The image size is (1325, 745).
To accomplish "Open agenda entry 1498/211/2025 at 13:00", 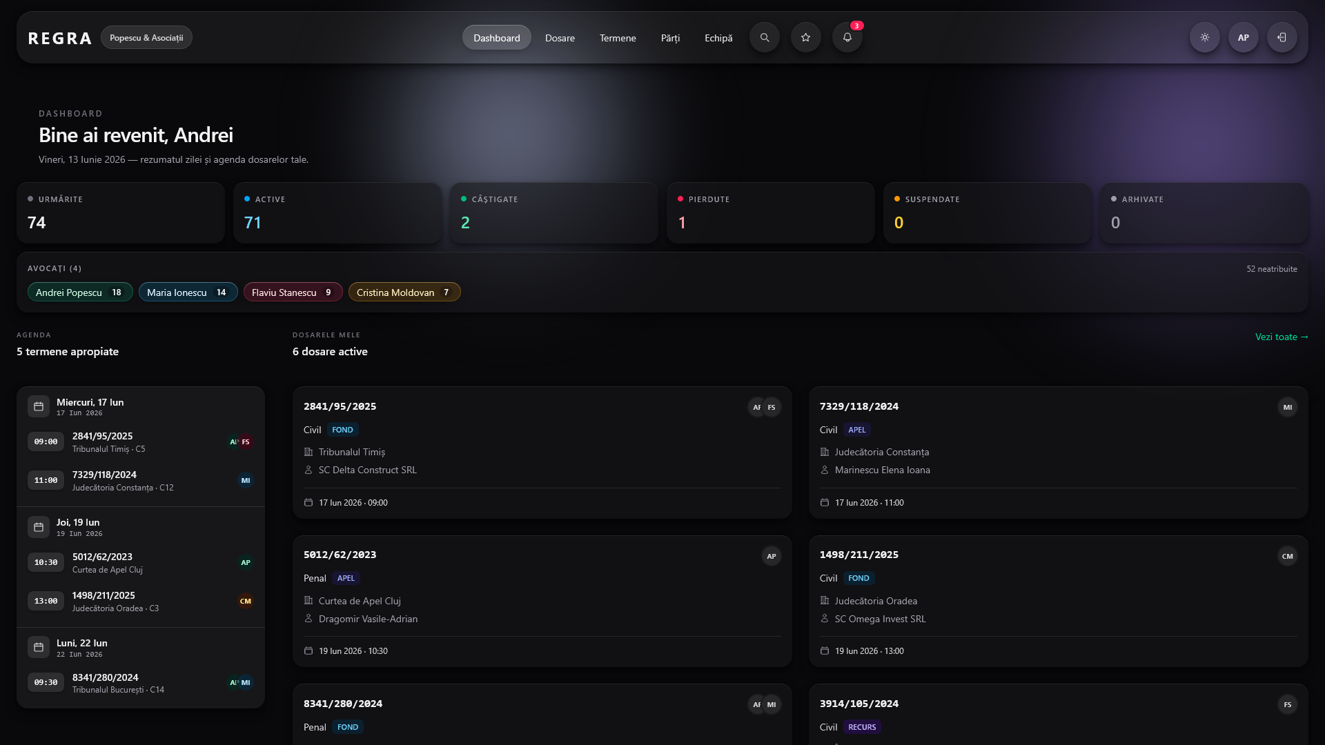I will [x=141, y=601].
